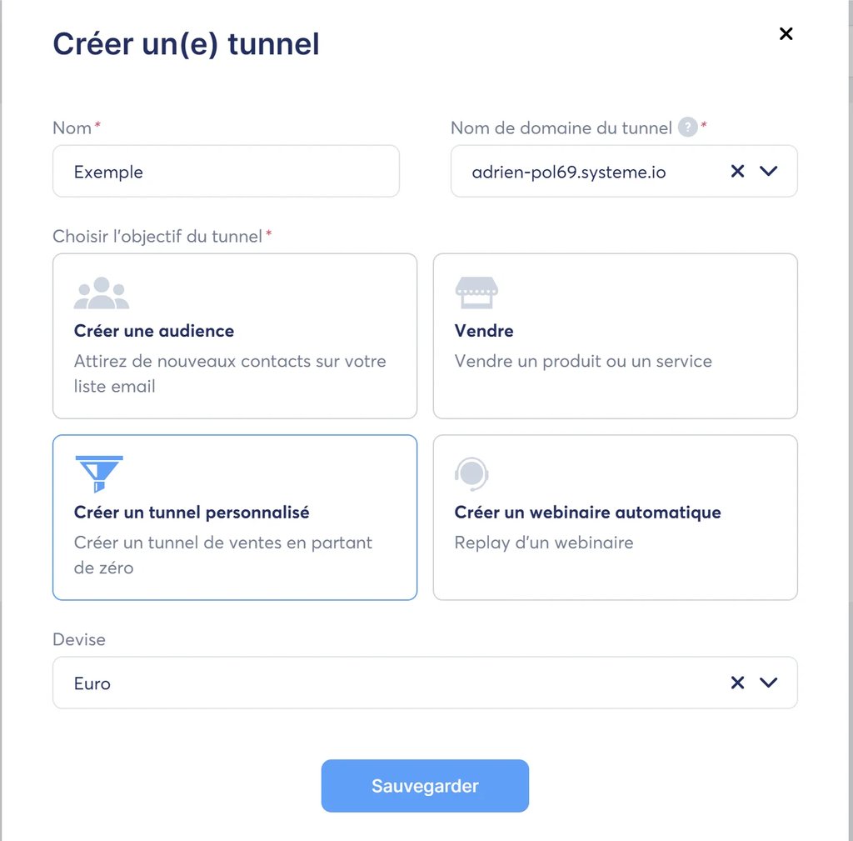Clear the selected domain with the X icon
853x841 pixels.
pos(736,171)
